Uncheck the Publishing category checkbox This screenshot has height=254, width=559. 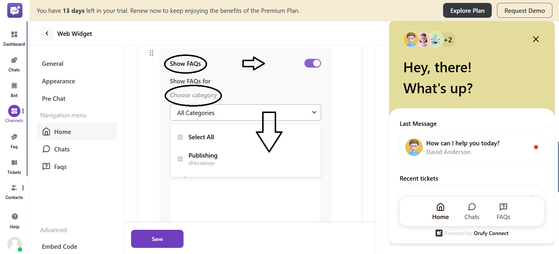(180, 159)
